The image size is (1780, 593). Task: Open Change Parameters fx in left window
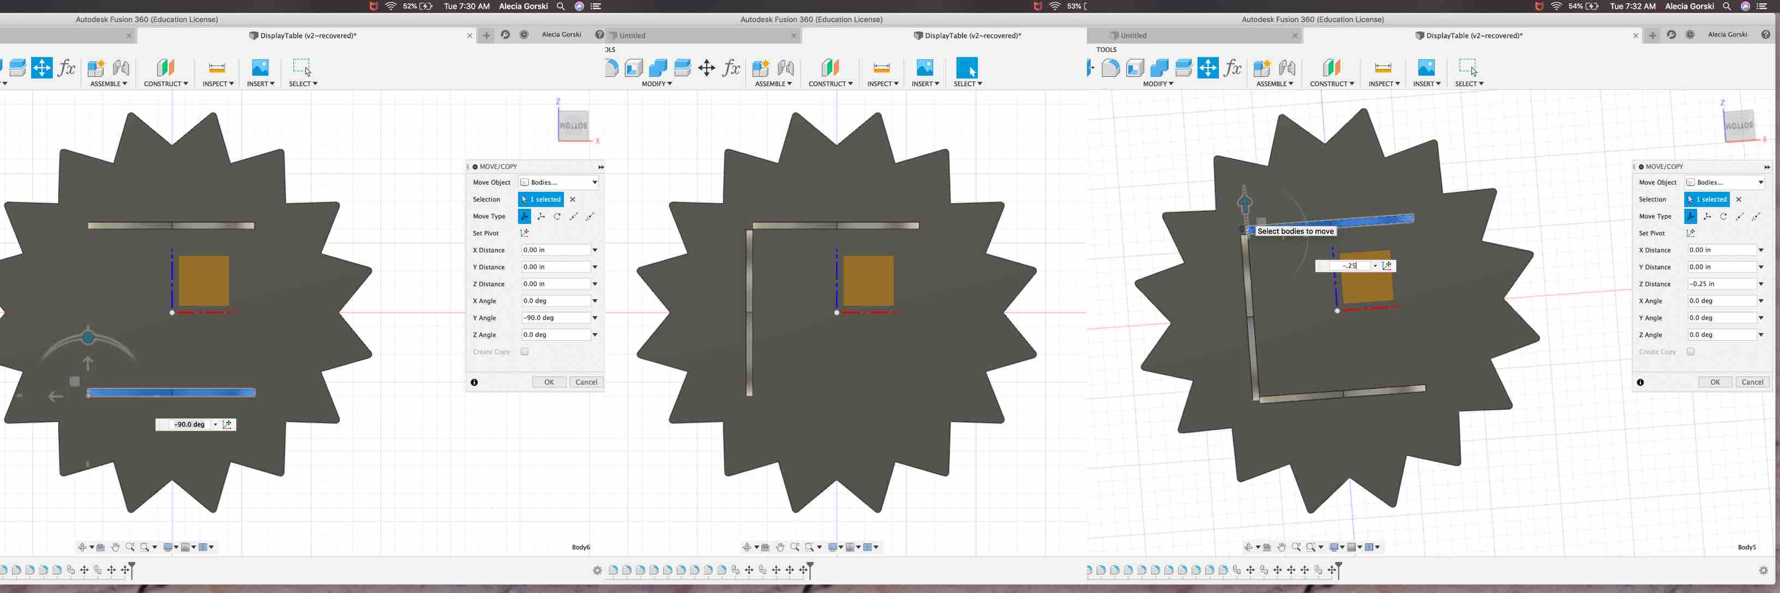point(67,68)
